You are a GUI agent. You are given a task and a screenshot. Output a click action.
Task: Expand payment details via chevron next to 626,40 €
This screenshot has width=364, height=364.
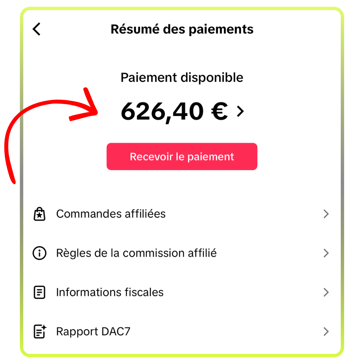click(240, 111)
